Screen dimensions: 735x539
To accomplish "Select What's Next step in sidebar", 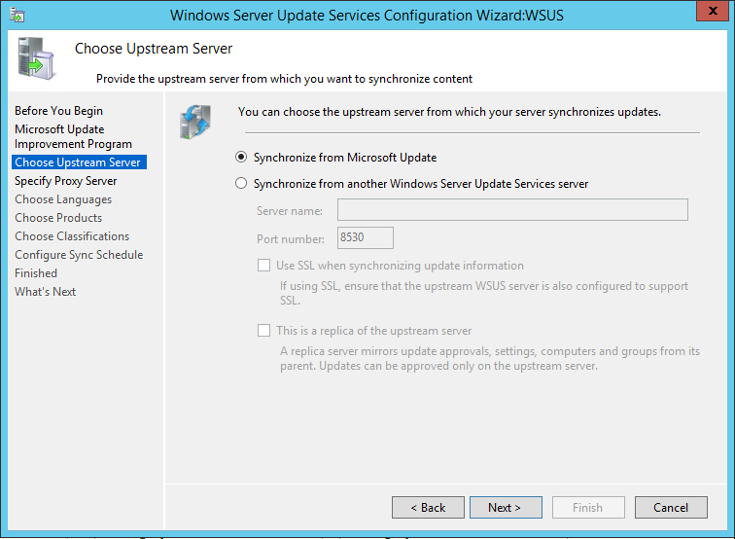I will (45, 292).
